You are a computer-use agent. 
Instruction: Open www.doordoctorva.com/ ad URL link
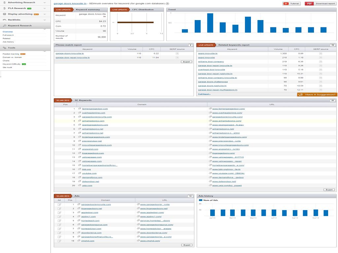pos(154,233)
